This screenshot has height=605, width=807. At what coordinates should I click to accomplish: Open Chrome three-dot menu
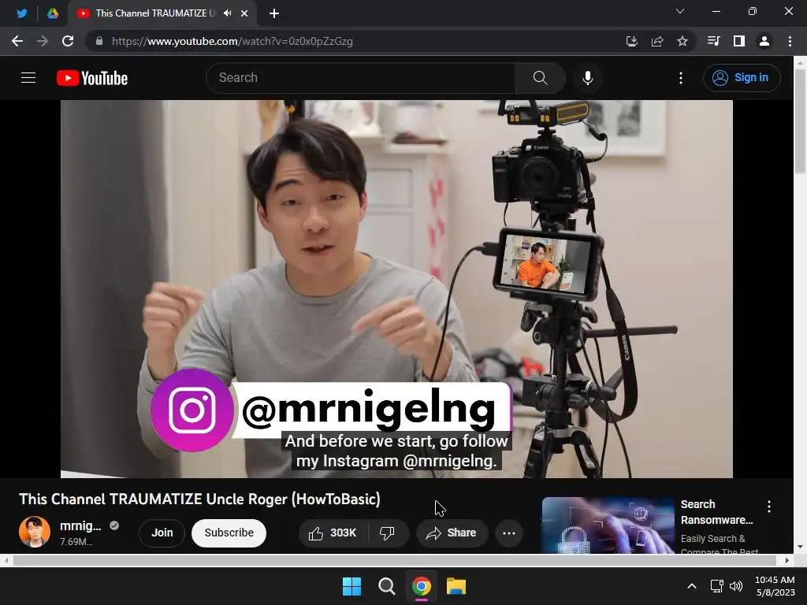[790, 41]
